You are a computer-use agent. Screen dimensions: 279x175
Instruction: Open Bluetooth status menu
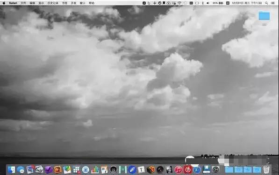tap(203, 3)
